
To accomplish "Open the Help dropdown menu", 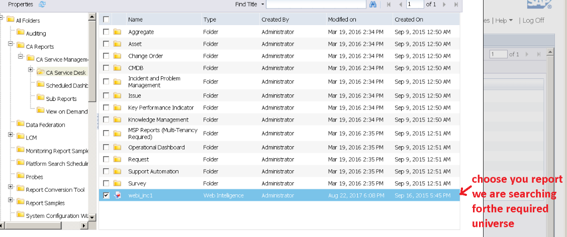I will pyautogui.click(x=504, y=20).
